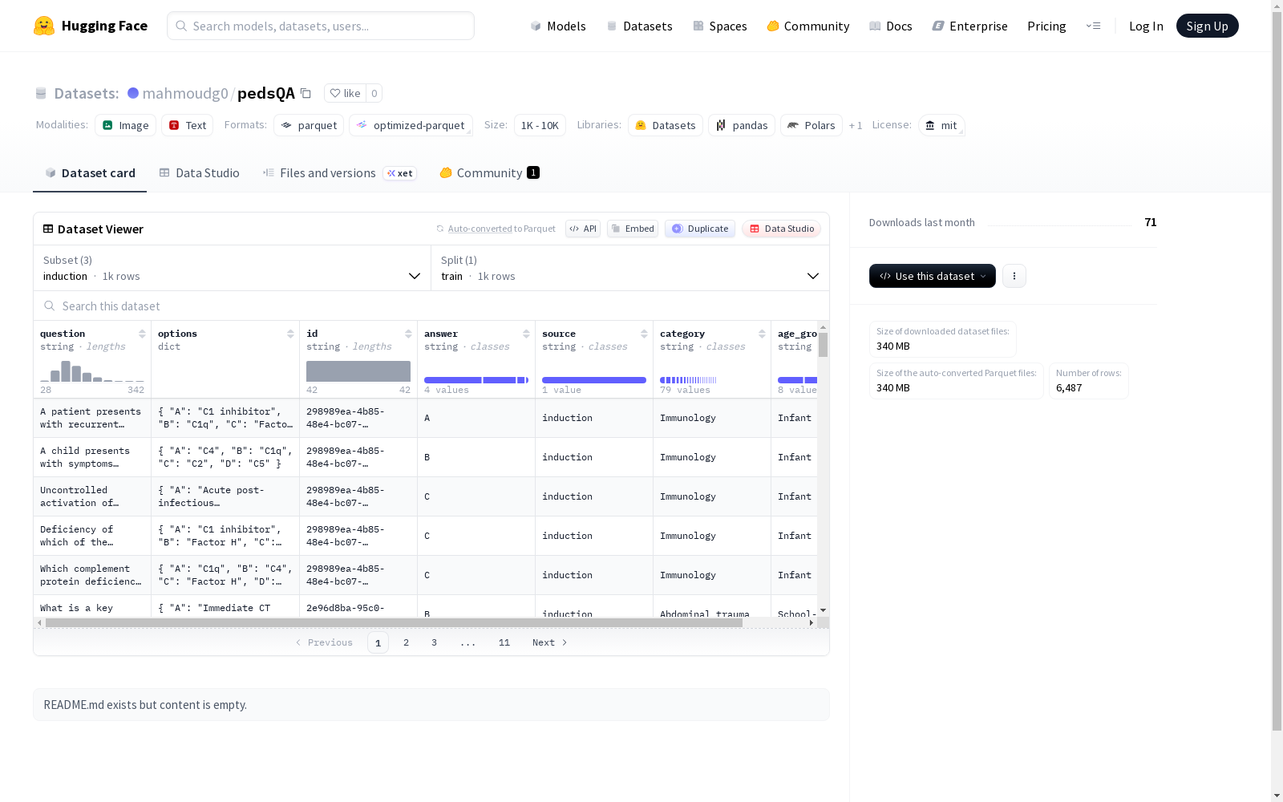Image resolution: width=1283 pixels, height=802 pixels.
Task: Select the parquet format tag
Action: tap(309, 125)
